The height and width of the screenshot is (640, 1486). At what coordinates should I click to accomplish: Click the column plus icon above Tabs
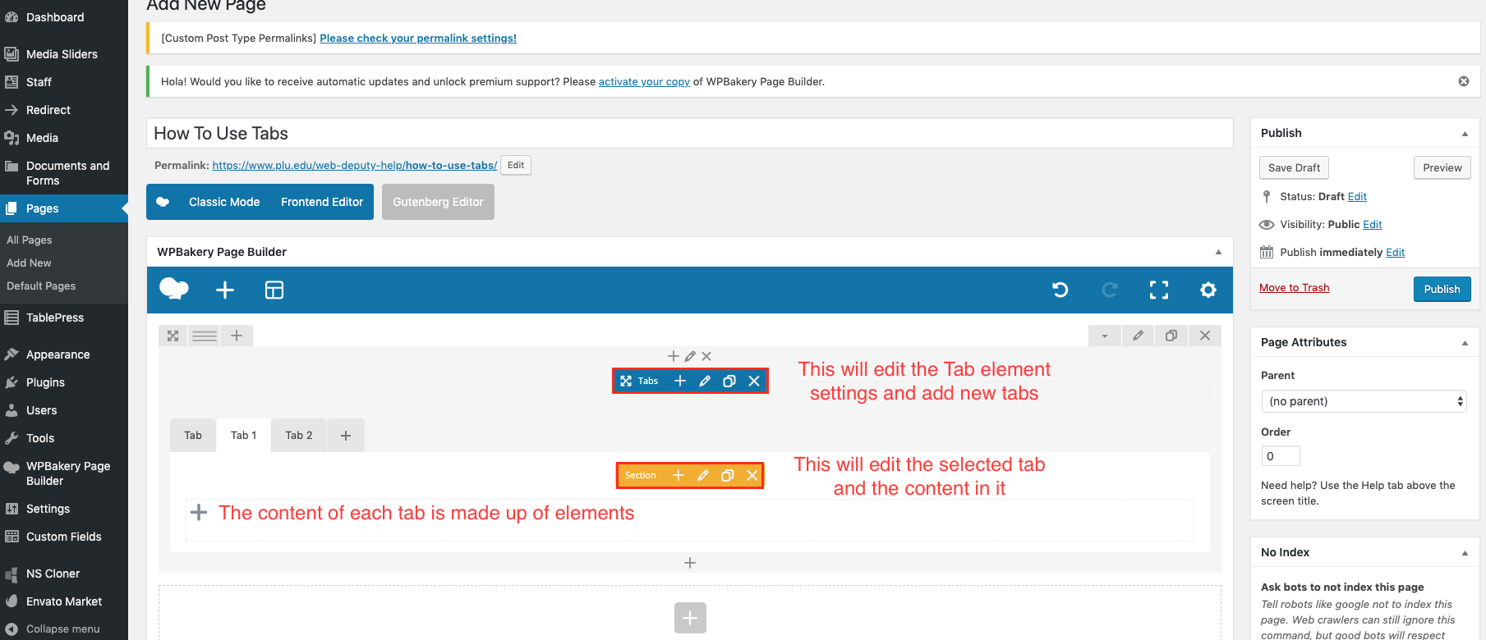click(x=674, y=356)
